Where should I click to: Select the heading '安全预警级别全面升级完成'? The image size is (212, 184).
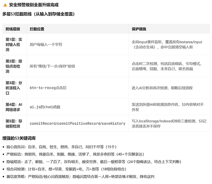[34, 5]
